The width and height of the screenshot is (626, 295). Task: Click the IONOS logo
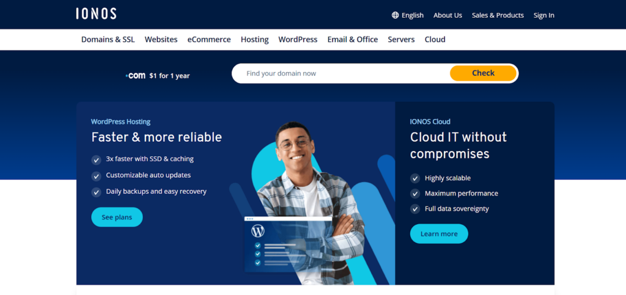(x=96, y=13)
